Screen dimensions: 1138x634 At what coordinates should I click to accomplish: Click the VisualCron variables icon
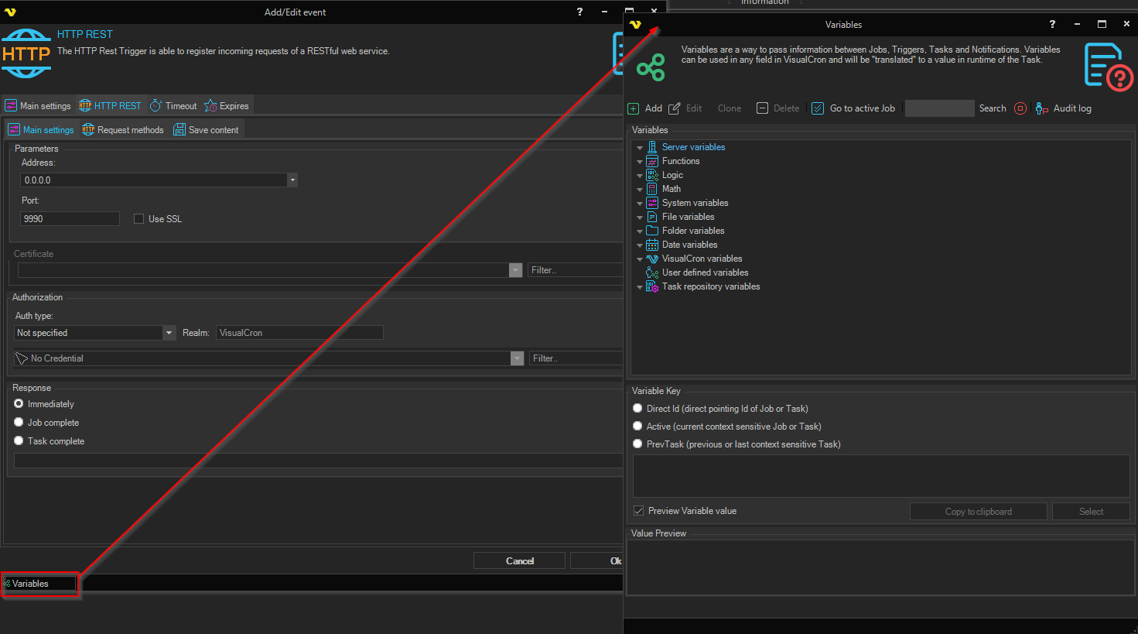(x=652, y=259)
